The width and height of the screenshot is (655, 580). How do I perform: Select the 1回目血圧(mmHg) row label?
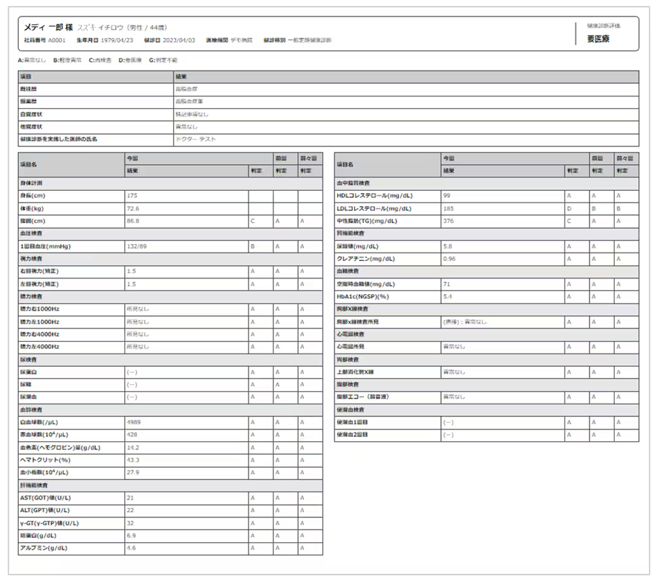(45, 246)
